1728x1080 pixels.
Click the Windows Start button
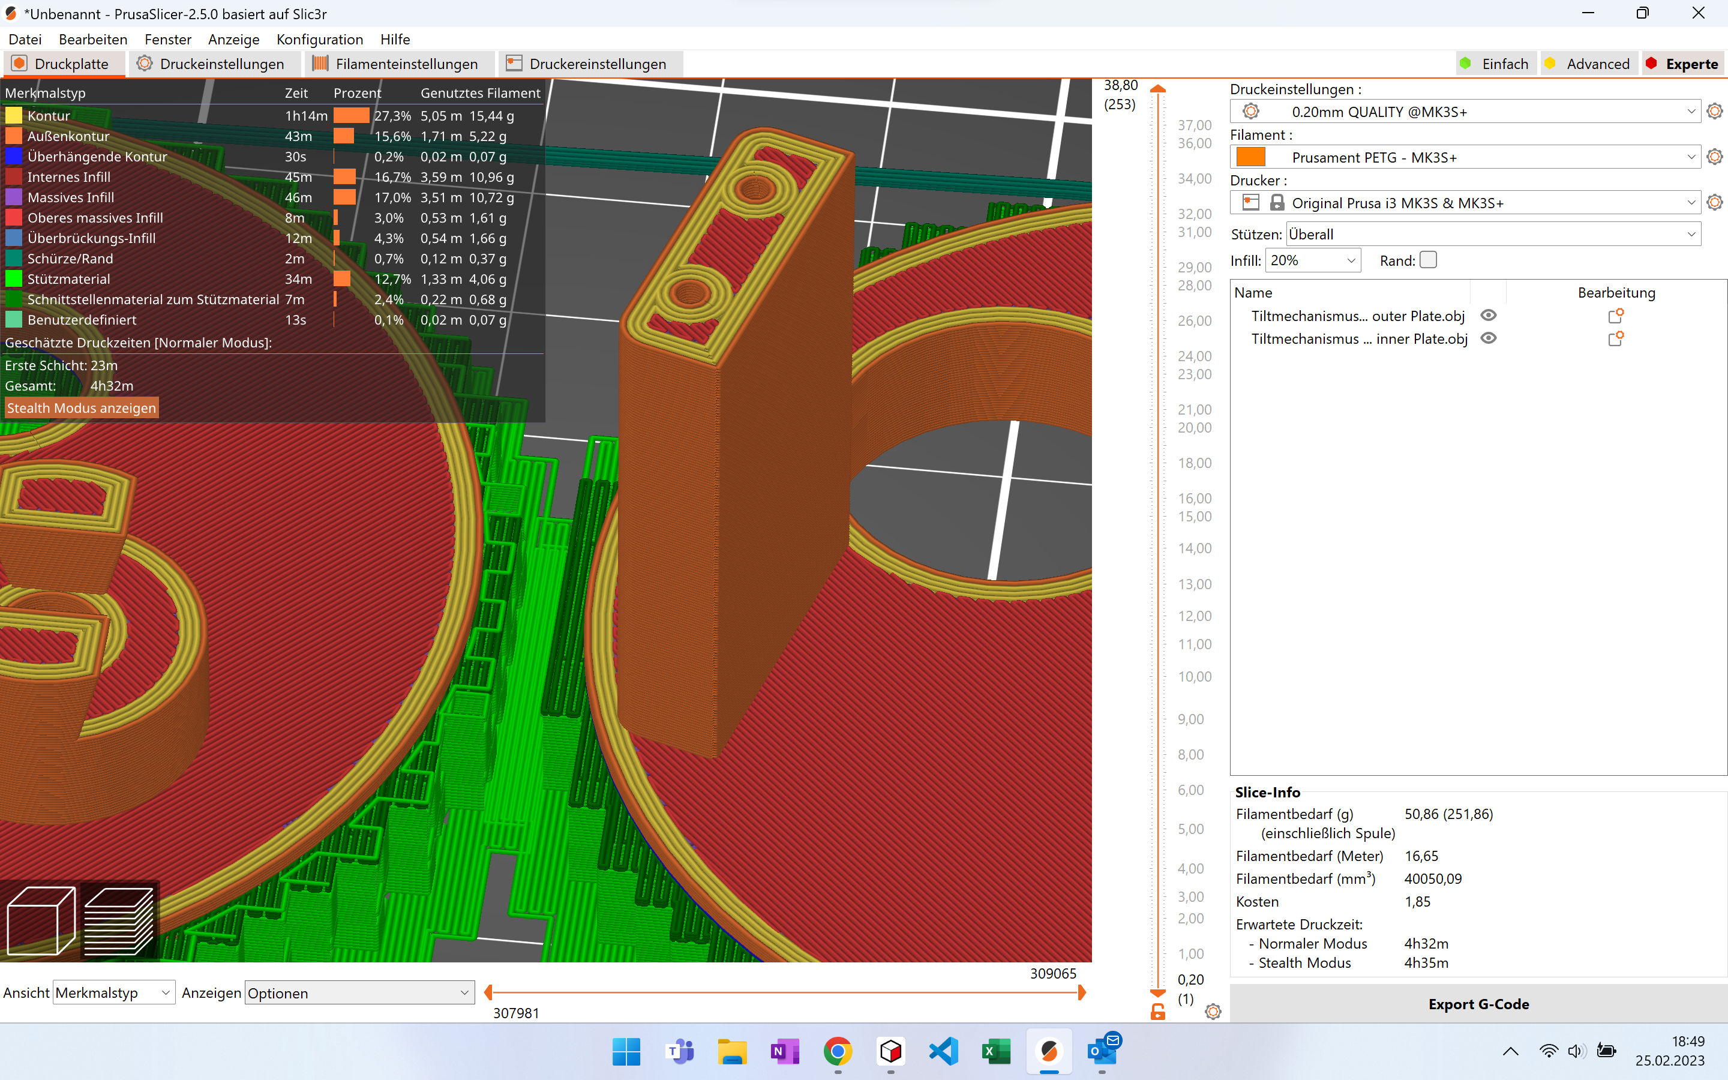pyautogui.click(x=626, y=1051)
